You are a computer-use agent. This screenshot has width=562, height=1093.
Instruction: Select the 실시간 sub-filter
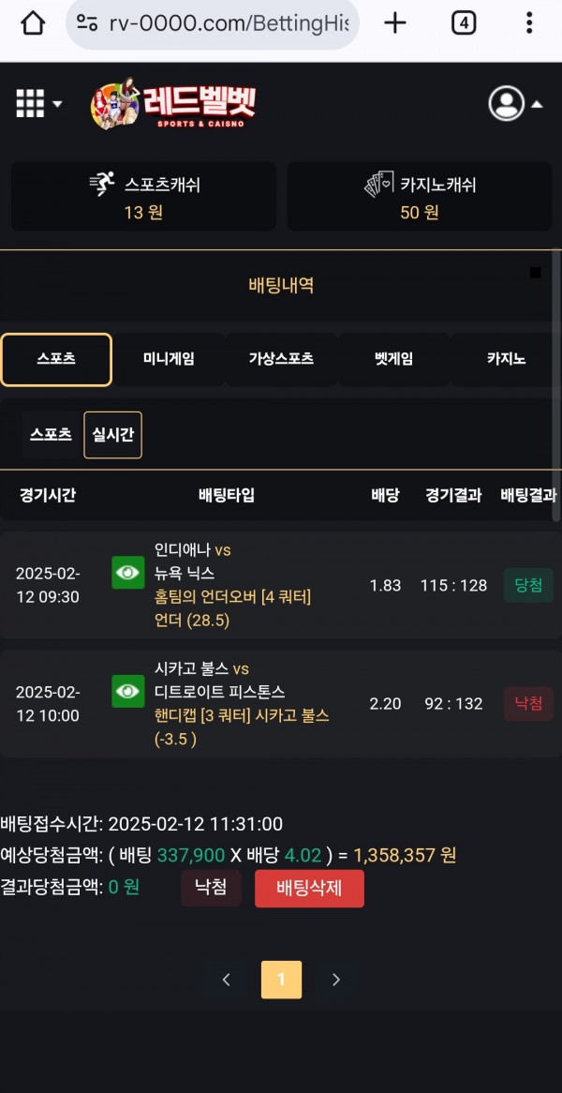tap(112, 435)
